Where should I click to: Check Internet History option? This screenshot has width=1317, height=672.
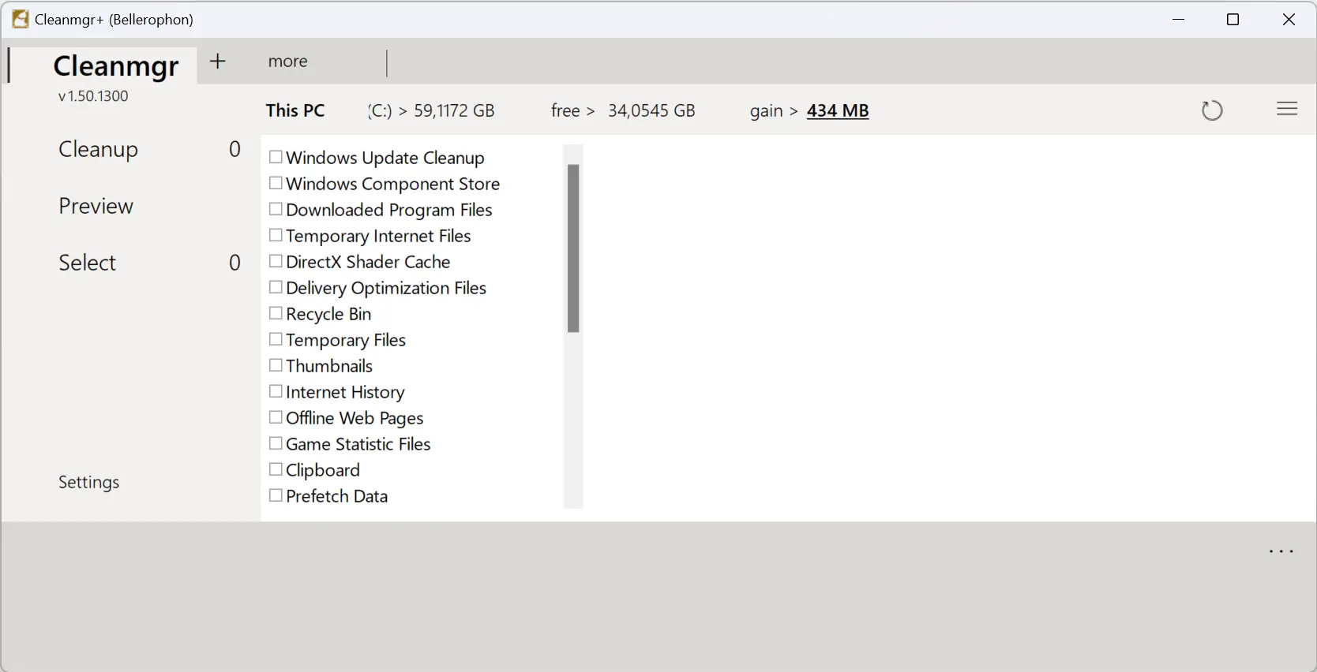tap(276, 391)
